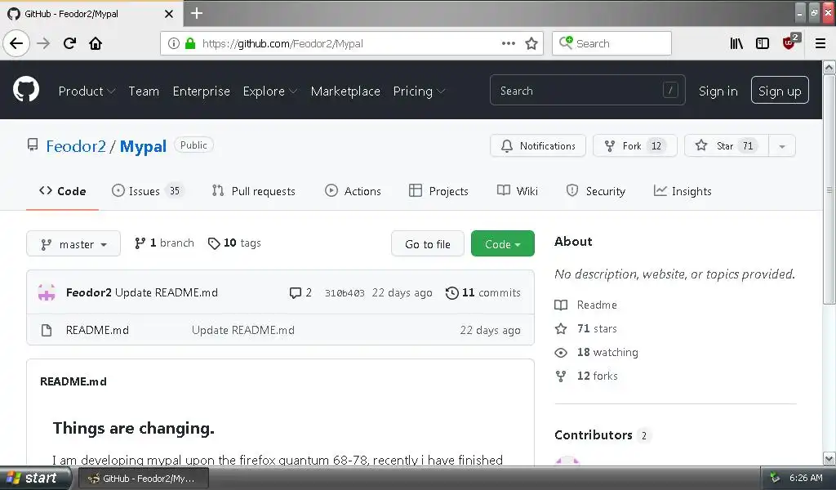This screenshot has width=836, height=490.
Task: Click the page scrollbar down arrow
Action: tap(829, 458)
